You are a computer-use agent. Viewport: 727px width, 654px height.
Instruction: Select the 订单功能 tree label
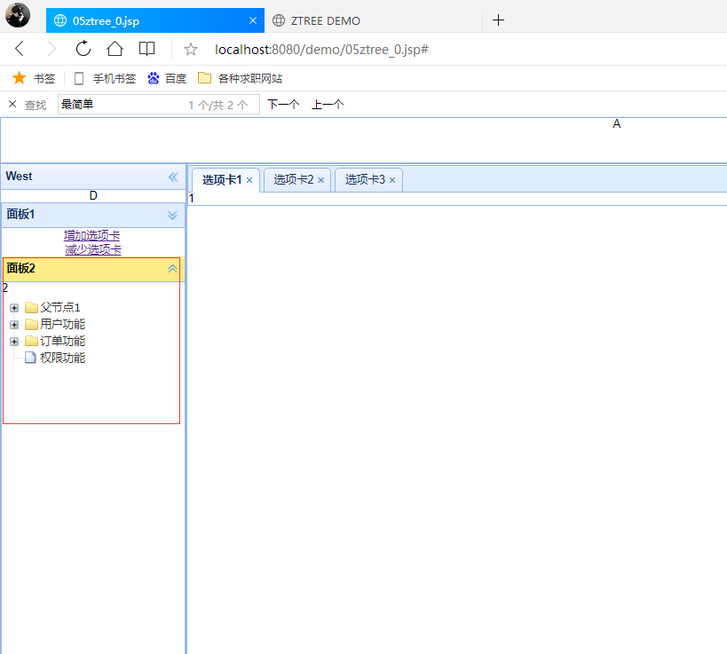pos(63,341)
